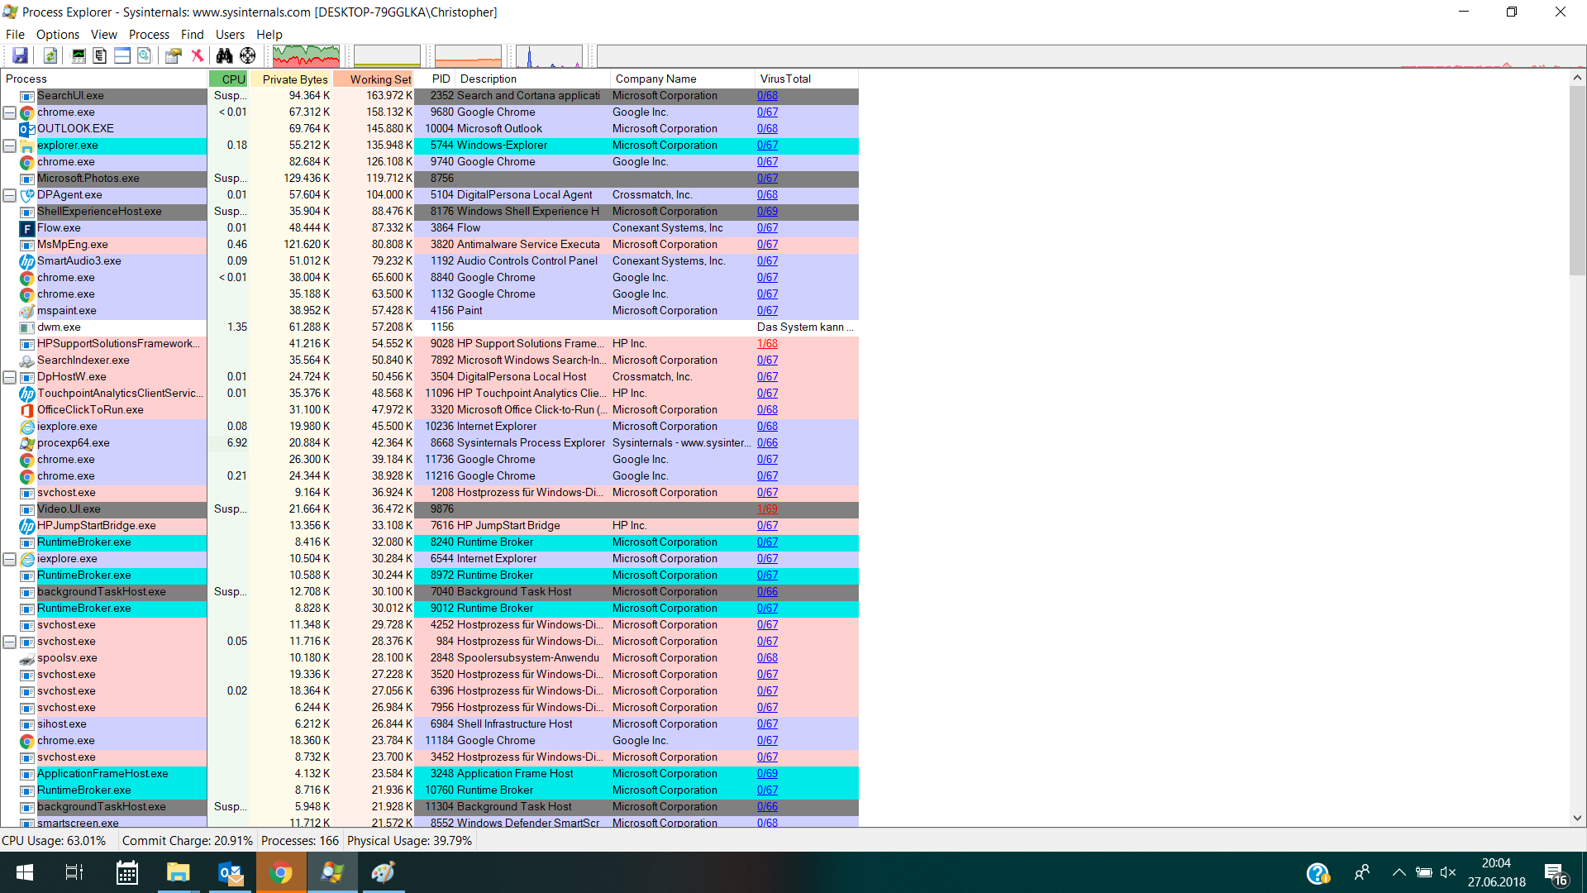Click the red X Kill Process icon
The width and height of the screenshot is (1587, 893).
tap(198, 55)
